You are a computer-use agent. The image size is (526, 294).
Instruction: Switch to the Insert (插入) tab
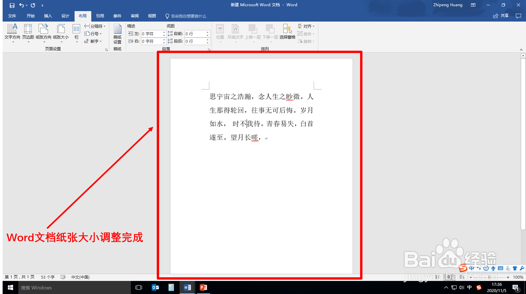coord(48,16)
